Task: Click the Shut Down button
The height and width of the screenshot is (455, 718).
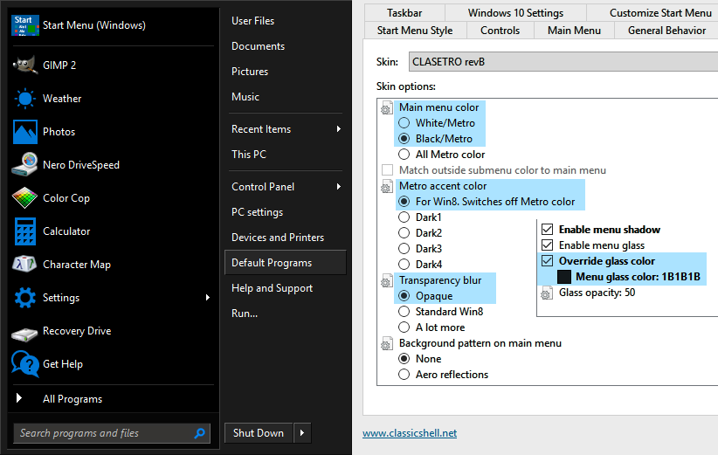Action: [x=259, y=433]
